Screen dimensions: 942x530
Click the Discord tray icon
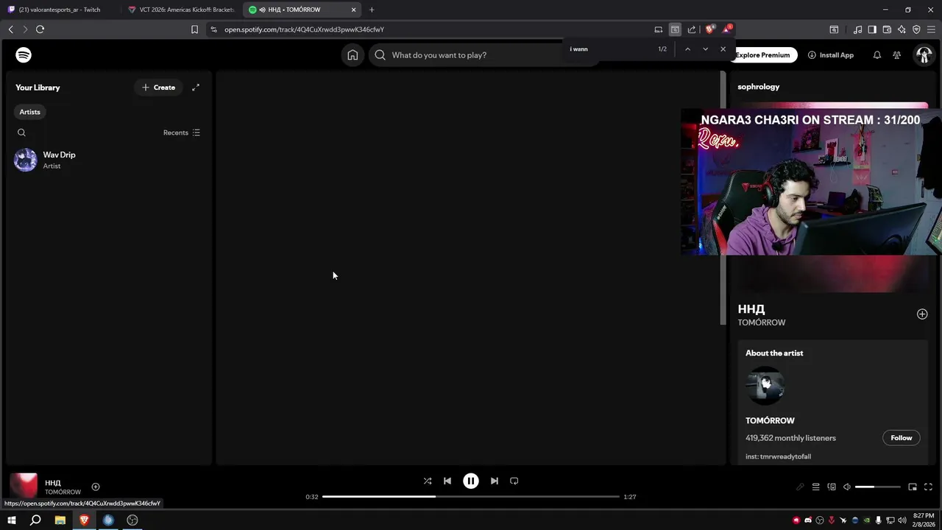pos(808,520)
